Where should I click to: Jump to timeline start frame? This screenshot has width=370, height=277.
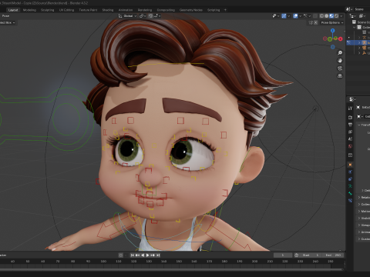(x=133, y=255)
